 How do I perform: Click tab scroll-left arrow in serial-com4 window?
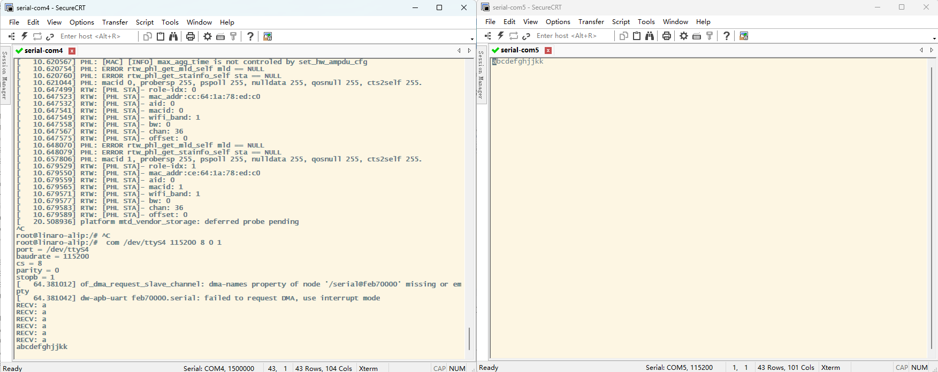[459, 51]
